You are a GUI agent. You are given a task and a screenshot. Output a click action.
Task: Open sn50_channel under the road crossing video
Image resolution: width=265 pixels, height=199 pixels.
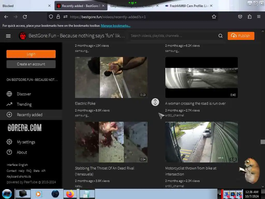coord(174,115)
